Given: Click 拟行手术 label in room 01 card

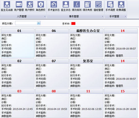Looking at the screenshot, I should pos(7,45).
